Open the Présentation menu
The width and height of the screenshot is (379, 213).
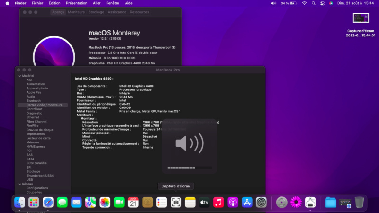[77, 3]
